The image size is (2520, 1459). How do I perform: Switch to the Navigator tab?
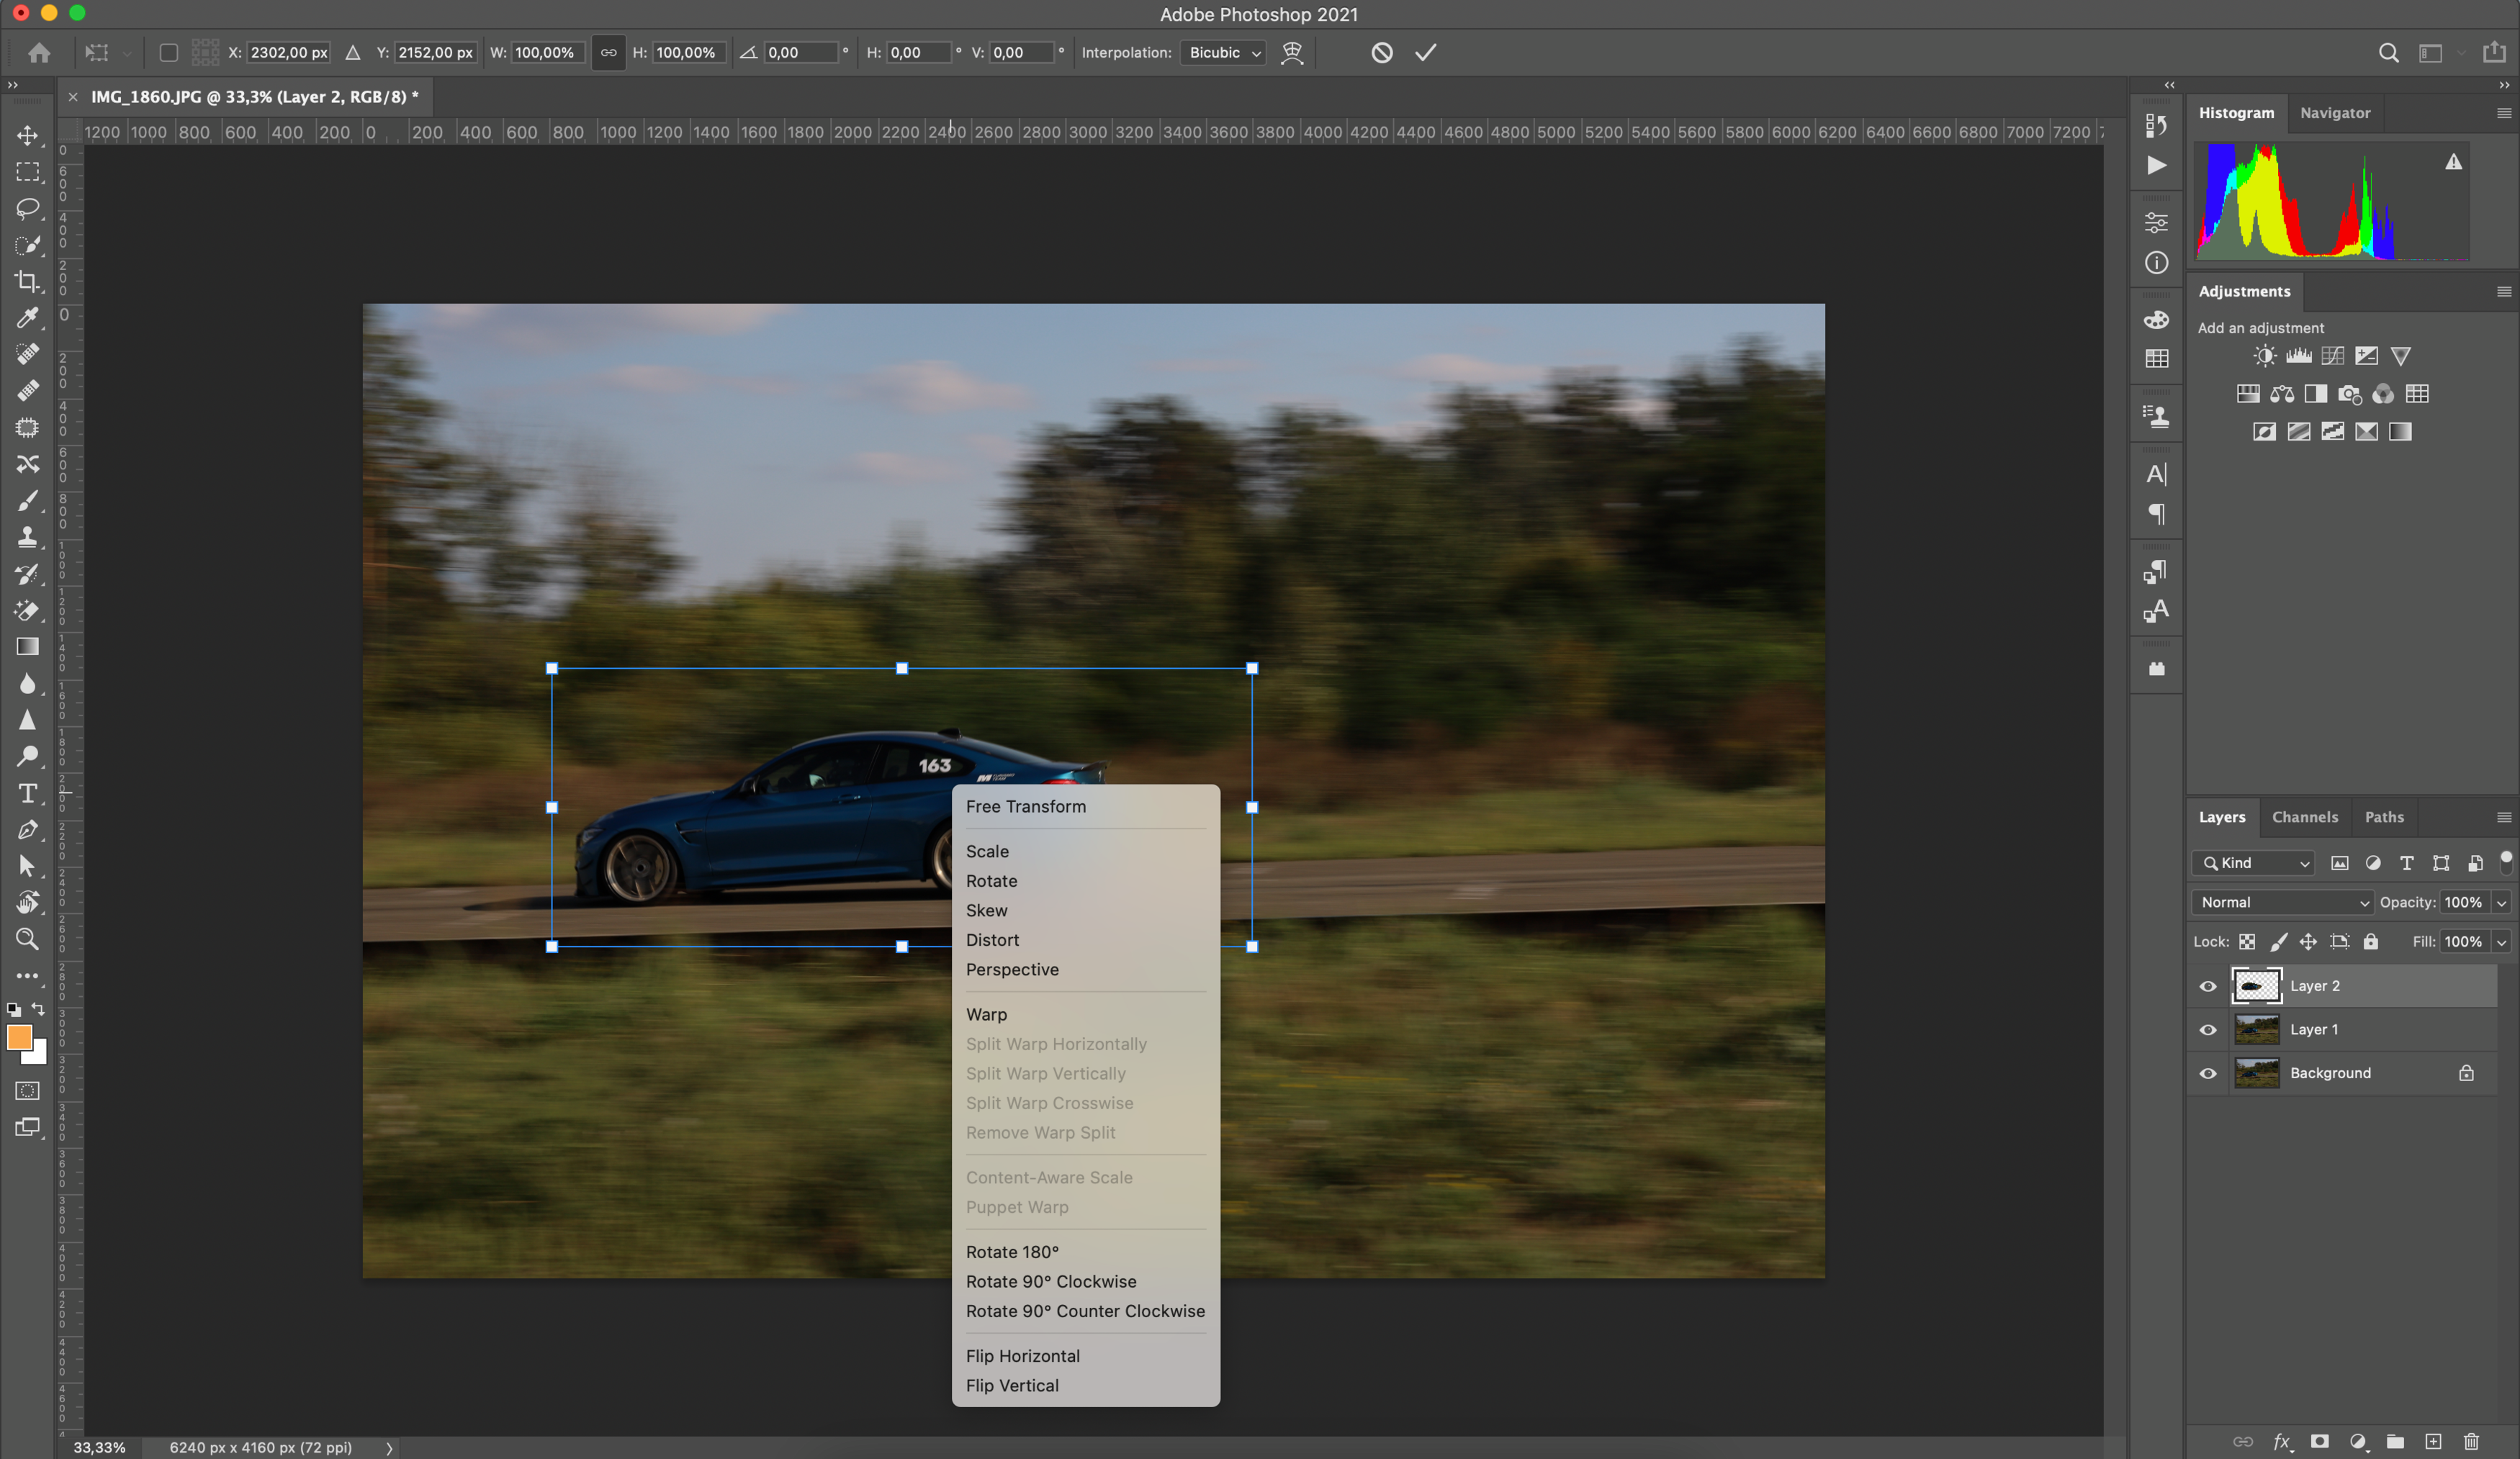coord(2336,111)
